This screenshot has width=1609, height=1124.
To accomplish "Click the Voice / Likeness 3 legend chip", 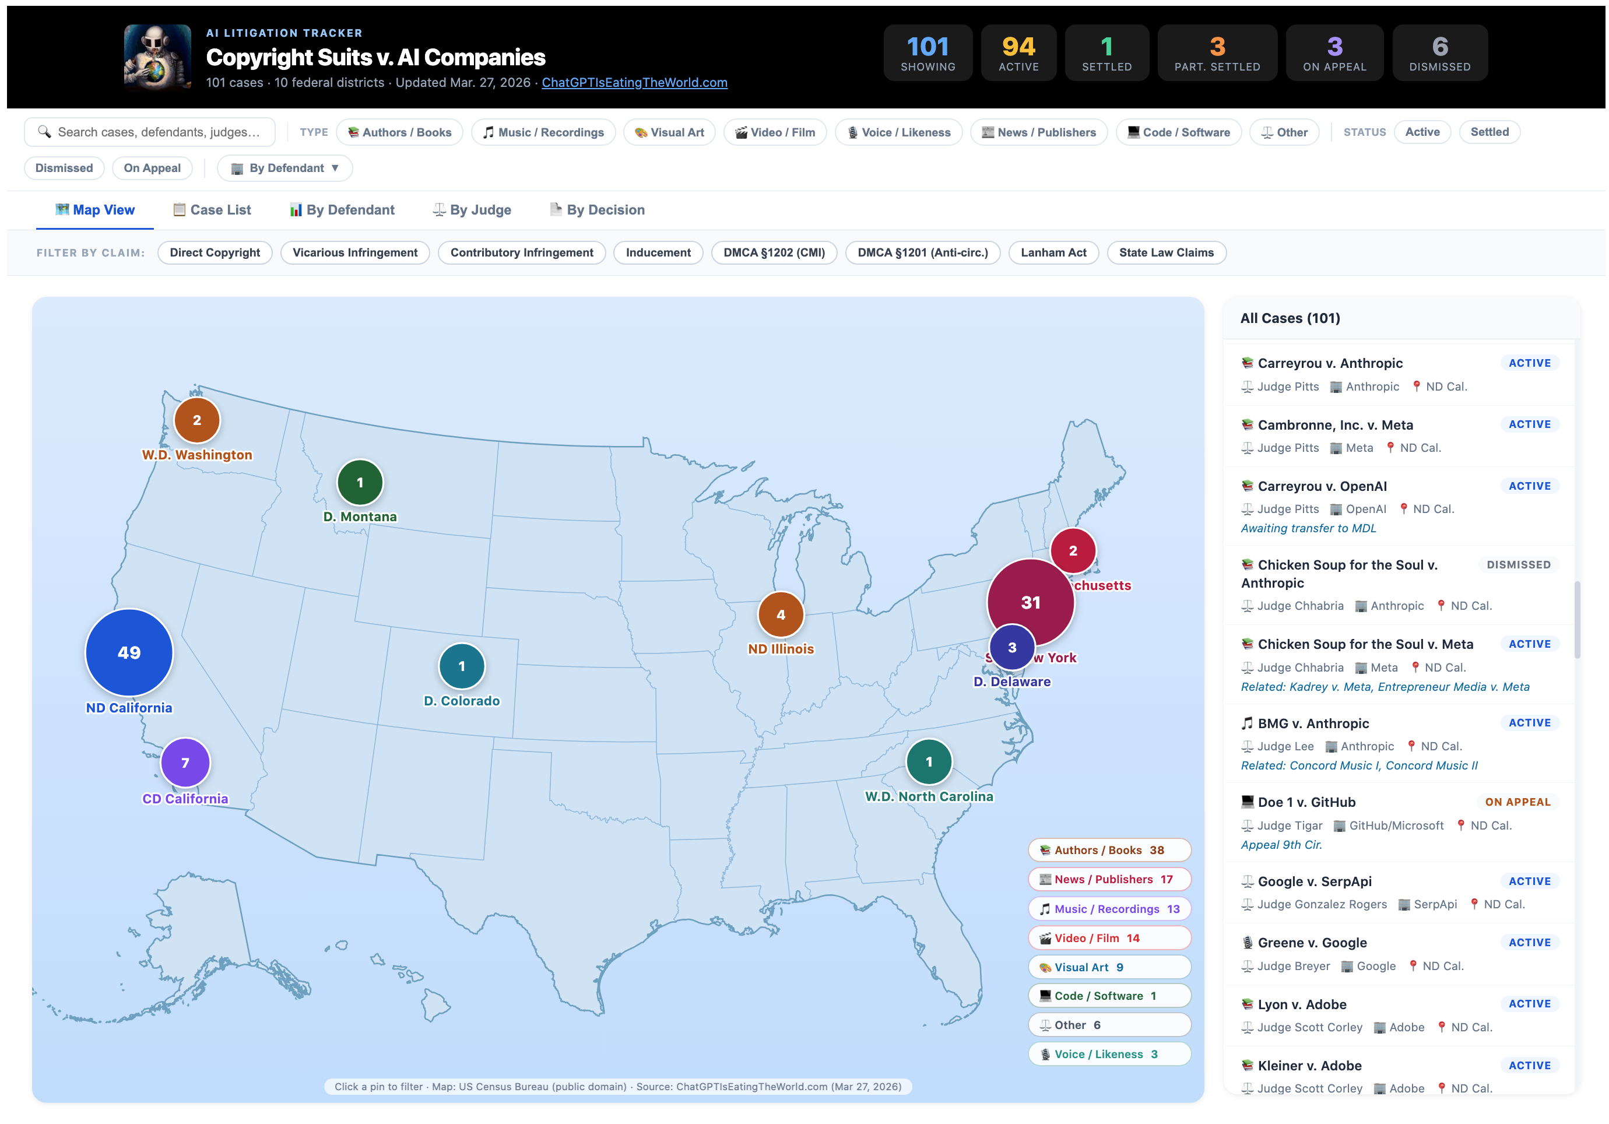I will [1109, 1054].
